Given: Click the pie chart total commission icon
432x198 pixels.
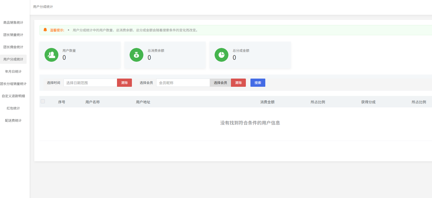Looking at the screenshot, I should coord(222,55).
